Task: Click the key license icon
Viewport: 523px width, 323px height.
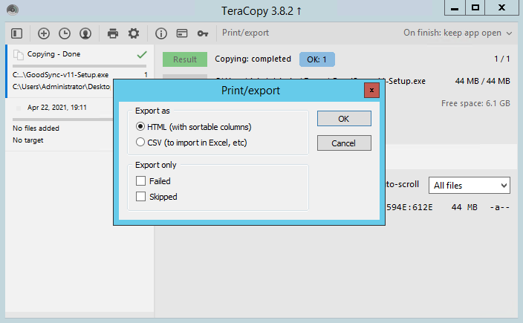Action: click(203, 33)
